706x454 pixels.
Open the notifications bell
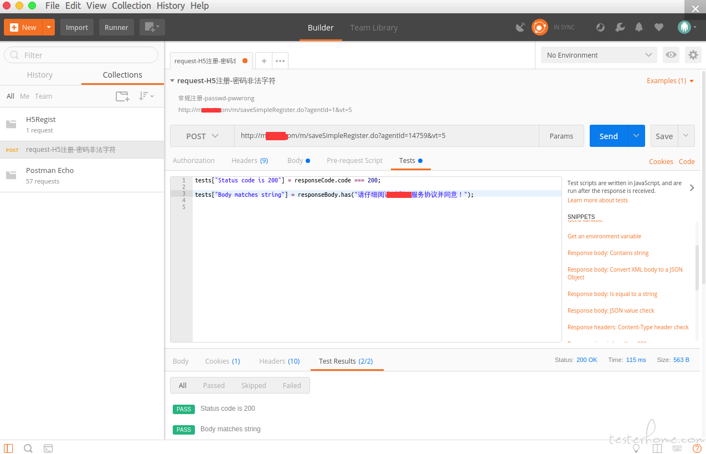point(639,27)
